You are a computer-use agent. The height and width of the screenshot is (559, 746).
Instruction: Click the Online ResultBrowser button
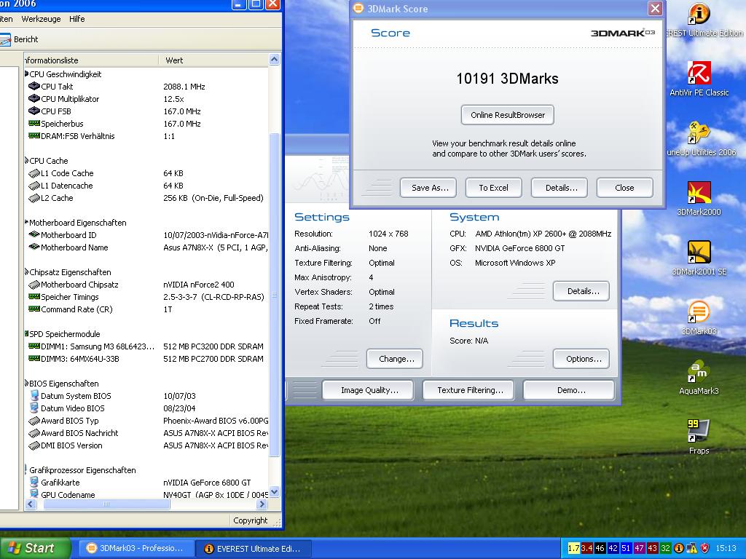(x=507, y=115)
